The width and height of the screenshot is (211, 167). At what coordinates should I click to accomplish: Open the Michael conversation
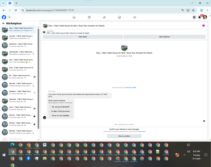pyautogui.click(x=19, y=85)
